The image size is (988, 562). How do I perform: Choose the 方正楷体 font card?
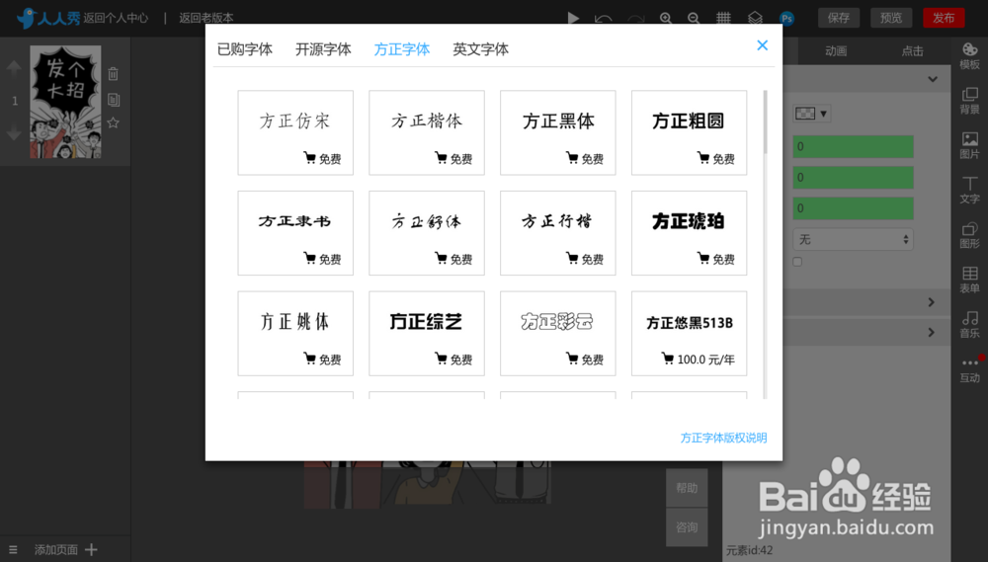[x=427, y=132]
